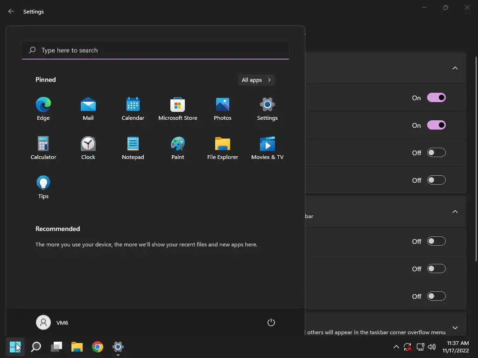
Task: Launch the Clock app
Action: 88,148
